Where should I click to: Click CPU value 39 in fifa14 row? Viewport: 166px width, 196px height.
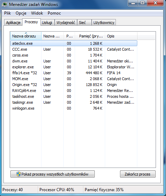(x=69, y=73)
